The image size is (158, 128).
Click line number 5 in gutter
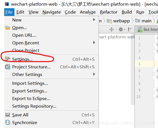pyautogui.click(x=139, y=64)
